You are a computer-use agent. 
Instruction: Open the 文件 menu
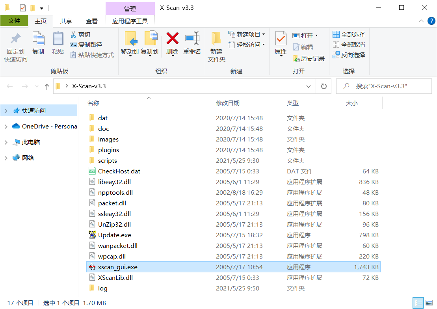click(x=14, y=20)
